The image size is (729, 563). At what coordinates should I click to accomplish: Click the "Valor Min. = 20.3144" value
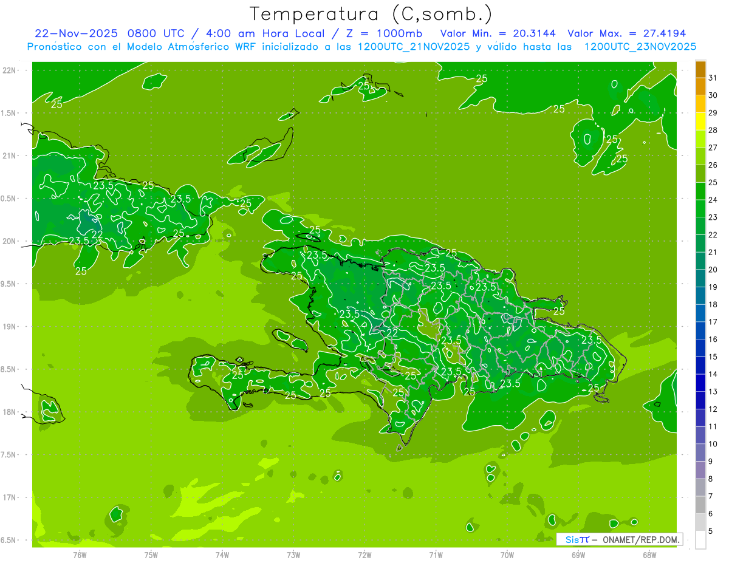pyautogui.click(x=498, y=33)
